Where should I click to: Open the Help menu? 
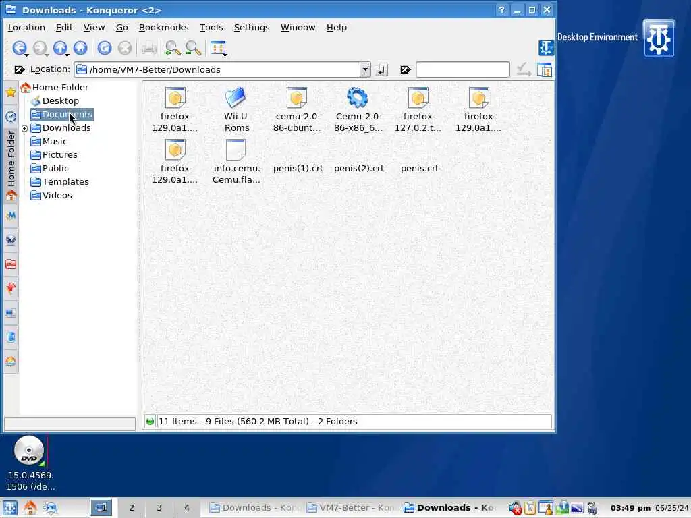click(x=337, y=27)
